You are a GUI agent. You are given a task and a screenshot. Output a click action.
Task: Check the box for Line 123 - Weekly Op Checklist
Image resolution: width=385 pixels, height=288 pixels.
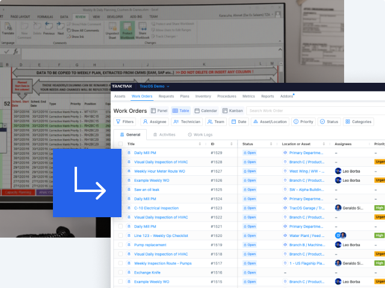(120, 236)
